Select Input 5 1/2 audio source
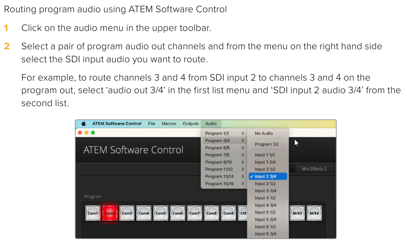 click(x=268, y=212)
